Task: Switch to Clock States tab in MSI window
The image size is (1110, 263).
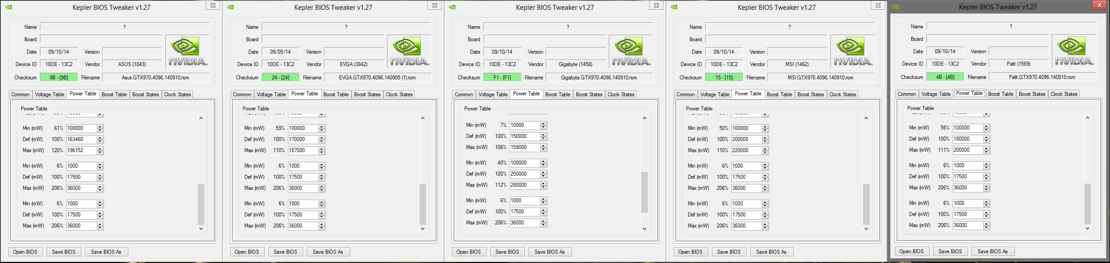Action: click(842, 94)
